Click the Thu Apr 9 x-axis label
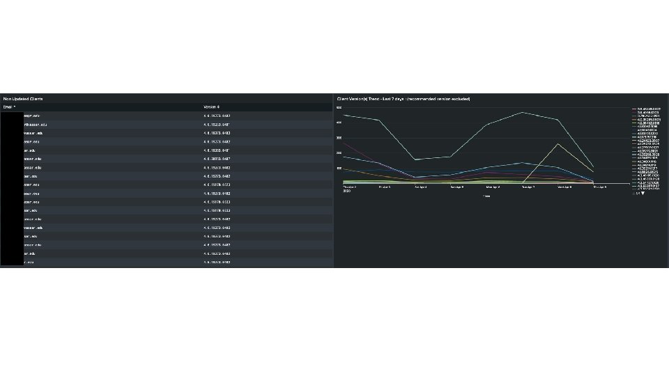Image resolution: width=669 pixels, height=376 pixels. click(600, 187)
